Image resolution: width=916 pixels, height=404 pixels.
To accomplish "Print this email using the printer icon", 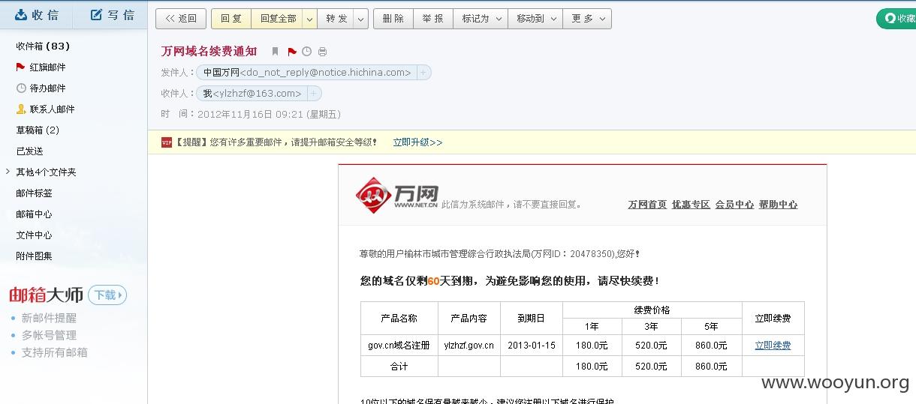I will [322, 52].
